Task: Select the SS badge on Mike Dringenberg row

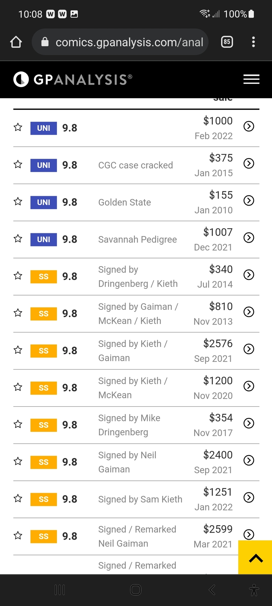Action: coord(44,425)
